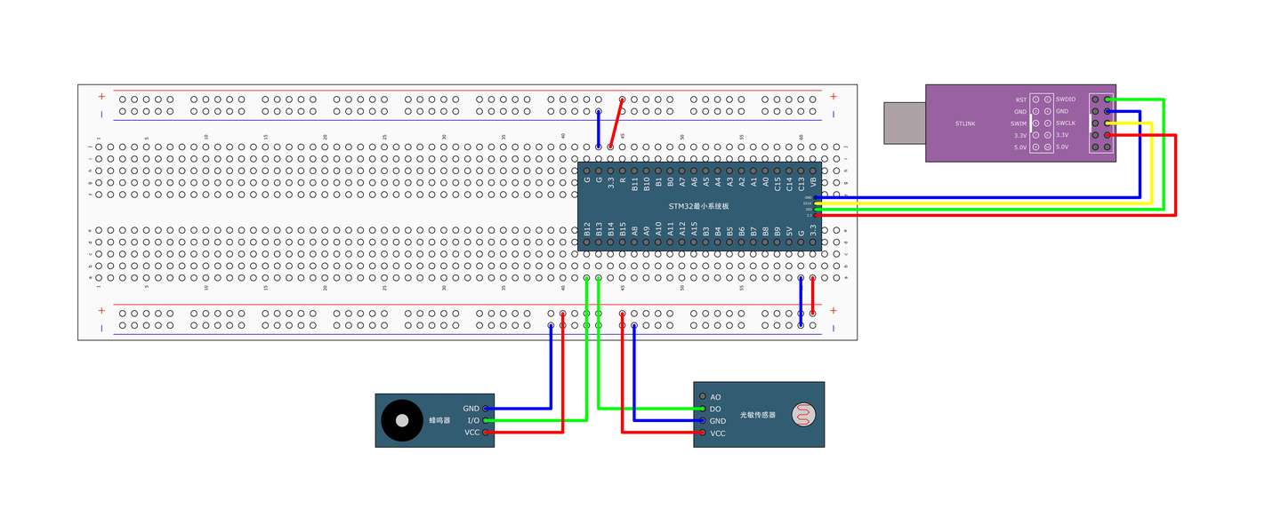Select the GND pin on the photosensor
1281x525 pixels.
[x=704, y=421]
